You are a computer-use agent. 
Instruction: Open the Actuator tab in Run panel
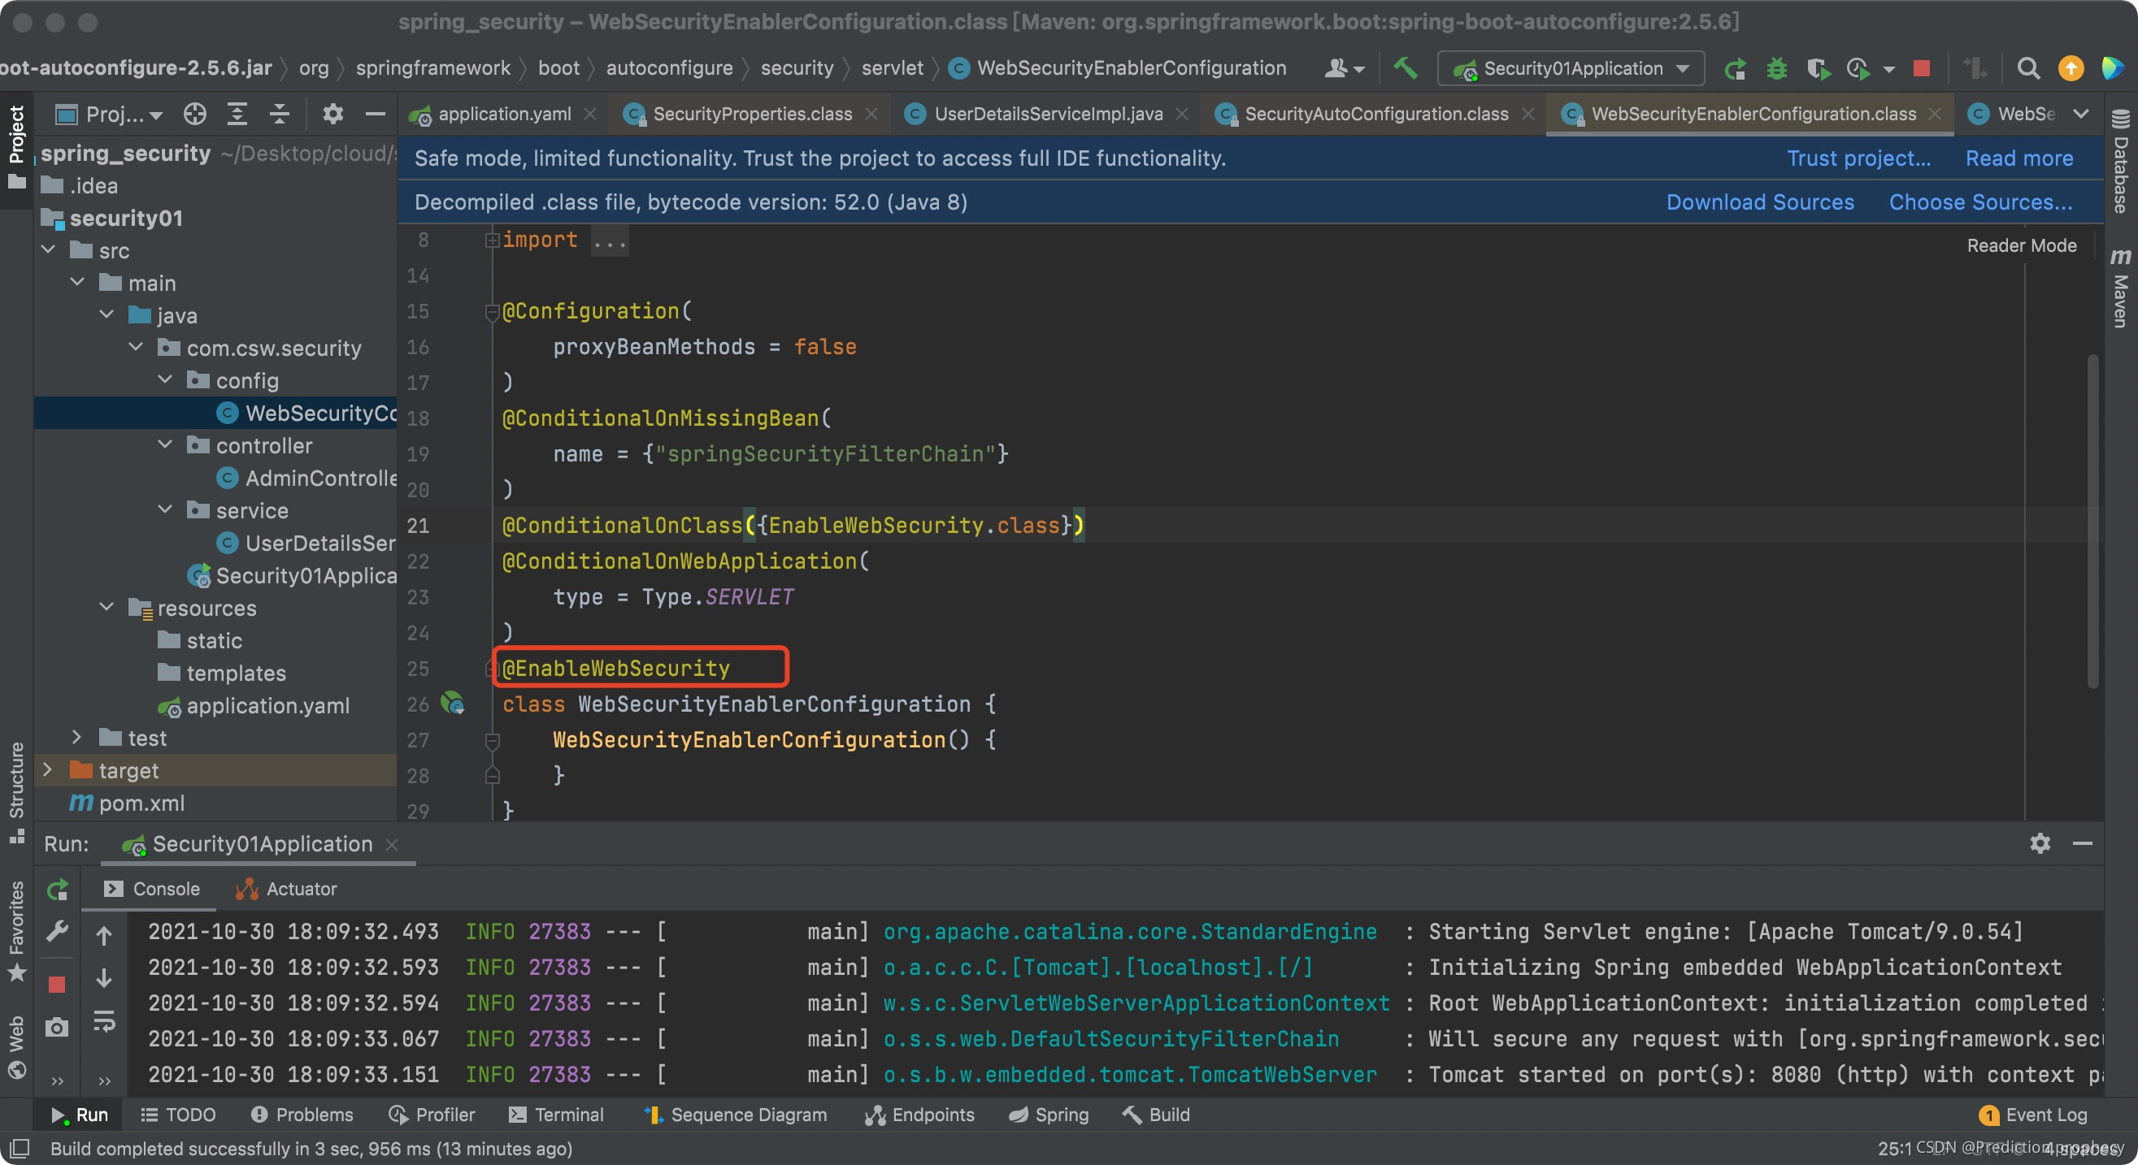pos(286,889)
